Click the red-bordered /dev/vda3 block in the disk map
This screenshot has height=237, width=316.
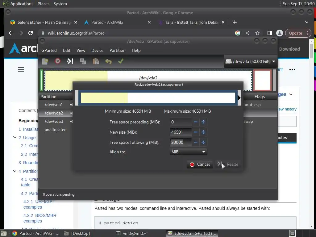tap(262, 80)
